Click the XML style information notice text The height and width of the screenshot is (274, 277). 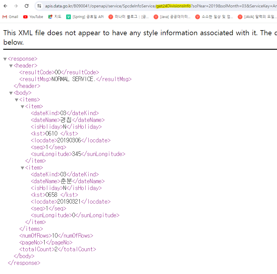click(140, 38)
